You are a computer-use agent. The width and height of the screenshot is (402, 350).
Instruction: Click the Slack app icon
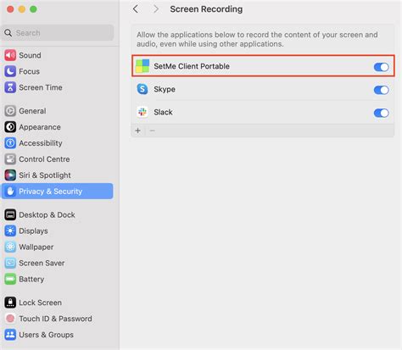click(x=142, y=112)
